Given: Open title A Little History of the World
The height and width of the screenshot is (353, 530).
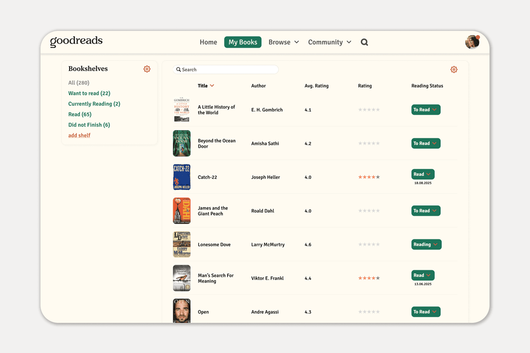Looking at the screenshot, I should point(216,110).
